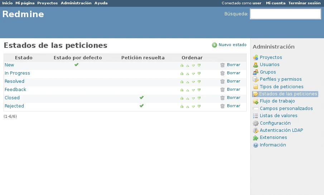Click the Información help icon in sidebar

(255, 145)
